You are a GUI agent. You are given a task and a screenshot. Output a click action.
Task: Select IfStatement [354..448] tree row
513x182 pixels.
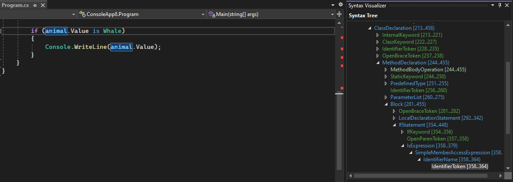pyautogui.click(x=423, y=125)
